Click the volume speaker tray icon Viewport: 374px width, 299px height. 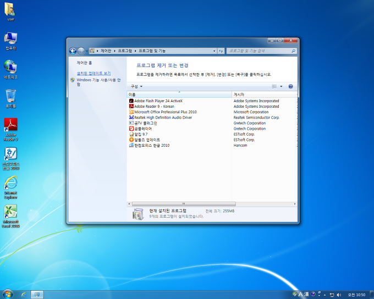point(338,295)
